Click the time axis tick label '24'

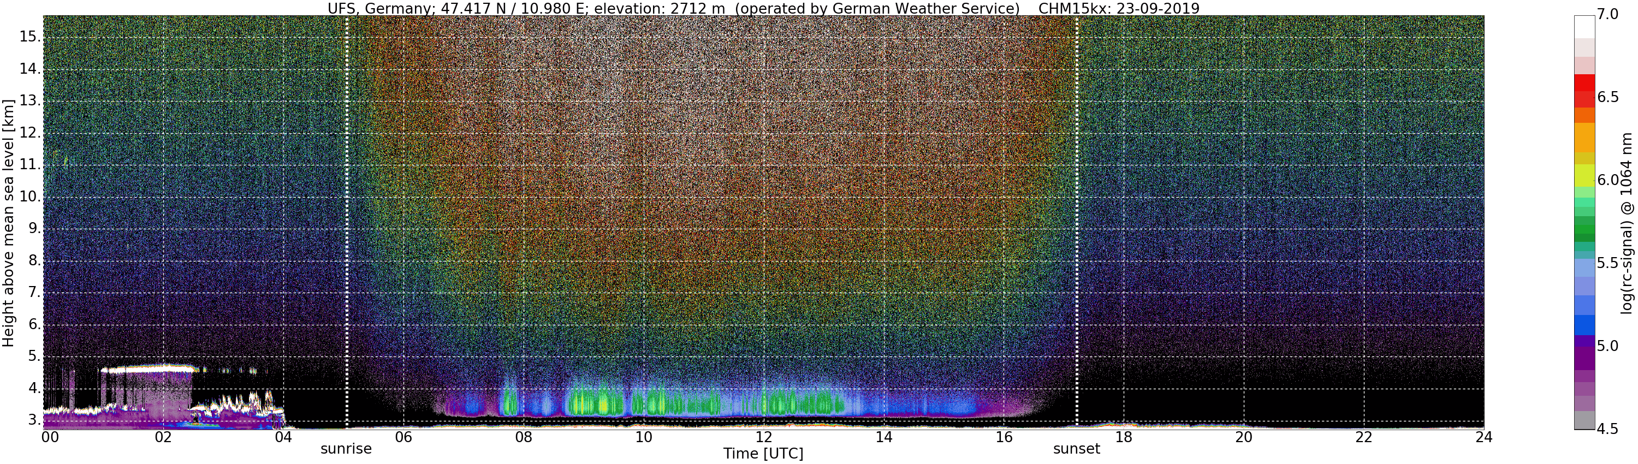coord(1483,437)
